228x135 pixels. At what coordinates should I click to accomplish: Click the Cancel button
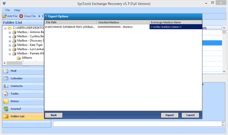(190, 115)
